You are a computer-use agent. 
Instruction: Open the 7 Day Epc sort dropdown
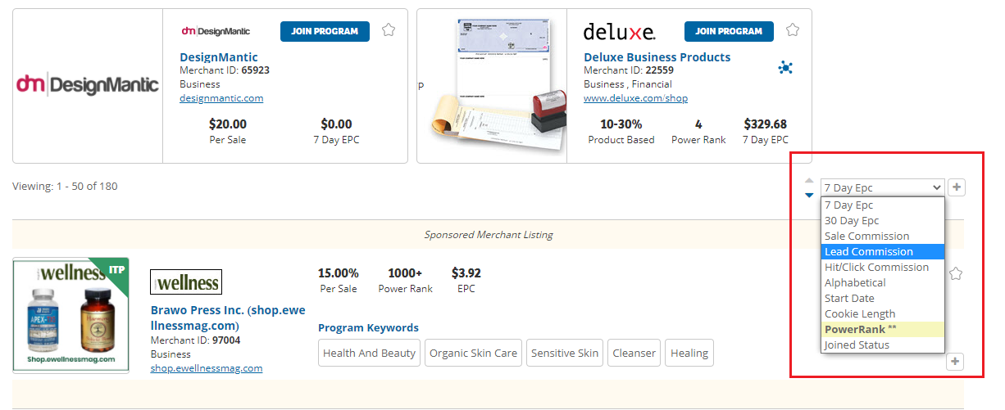tap(882, 187)
